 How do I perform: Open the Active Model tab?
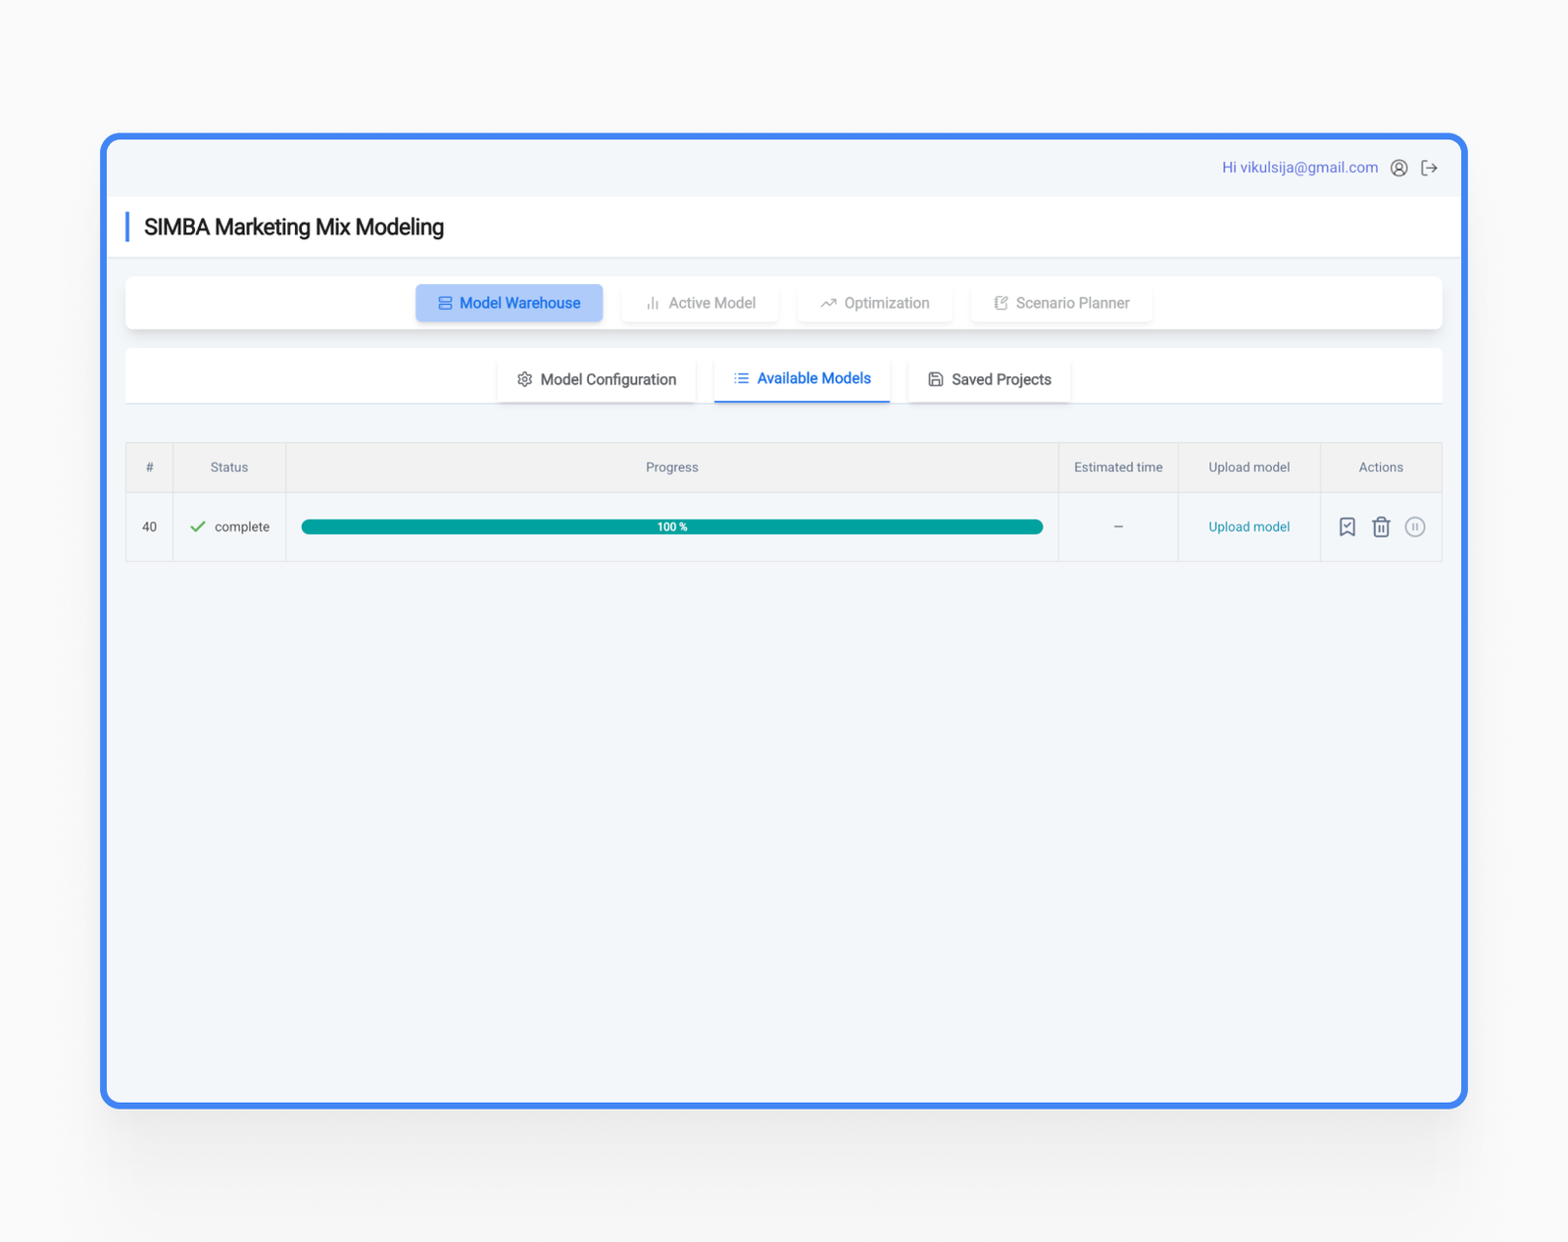click(700, 303)
